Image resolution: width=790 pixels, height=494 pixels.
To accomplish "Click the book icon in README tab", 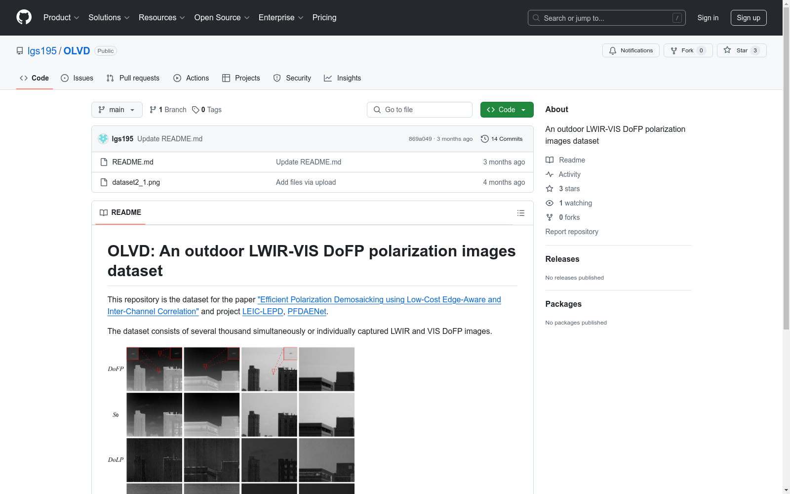I will click(104, 212).
